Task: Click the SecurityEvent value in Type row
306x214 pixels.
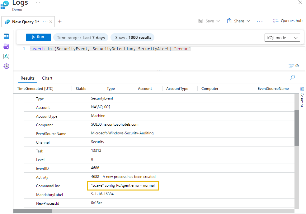Action: (102, 98)
